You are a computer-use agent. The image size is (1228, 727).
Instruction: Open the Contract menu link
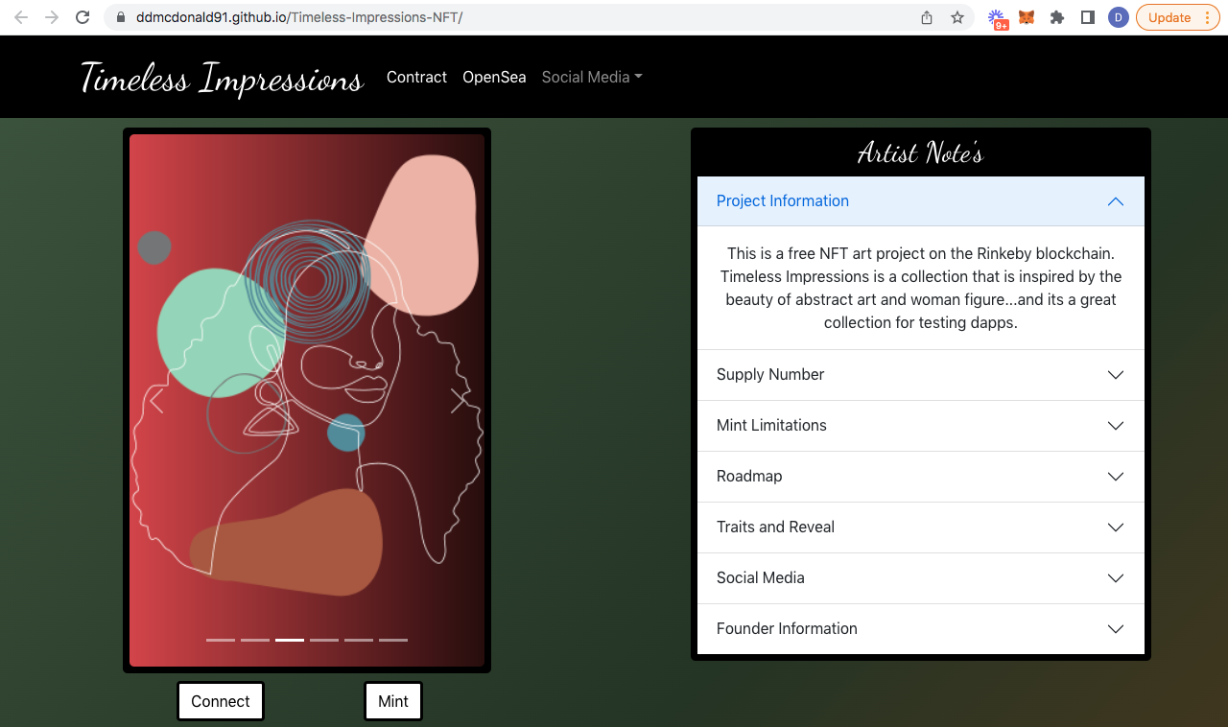coord(416,77)
